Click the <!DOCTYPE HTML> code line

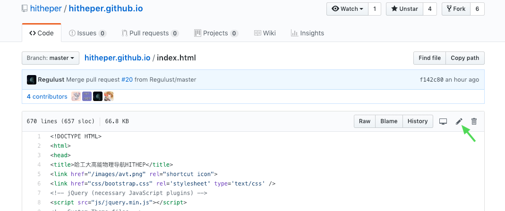(76, 136)
